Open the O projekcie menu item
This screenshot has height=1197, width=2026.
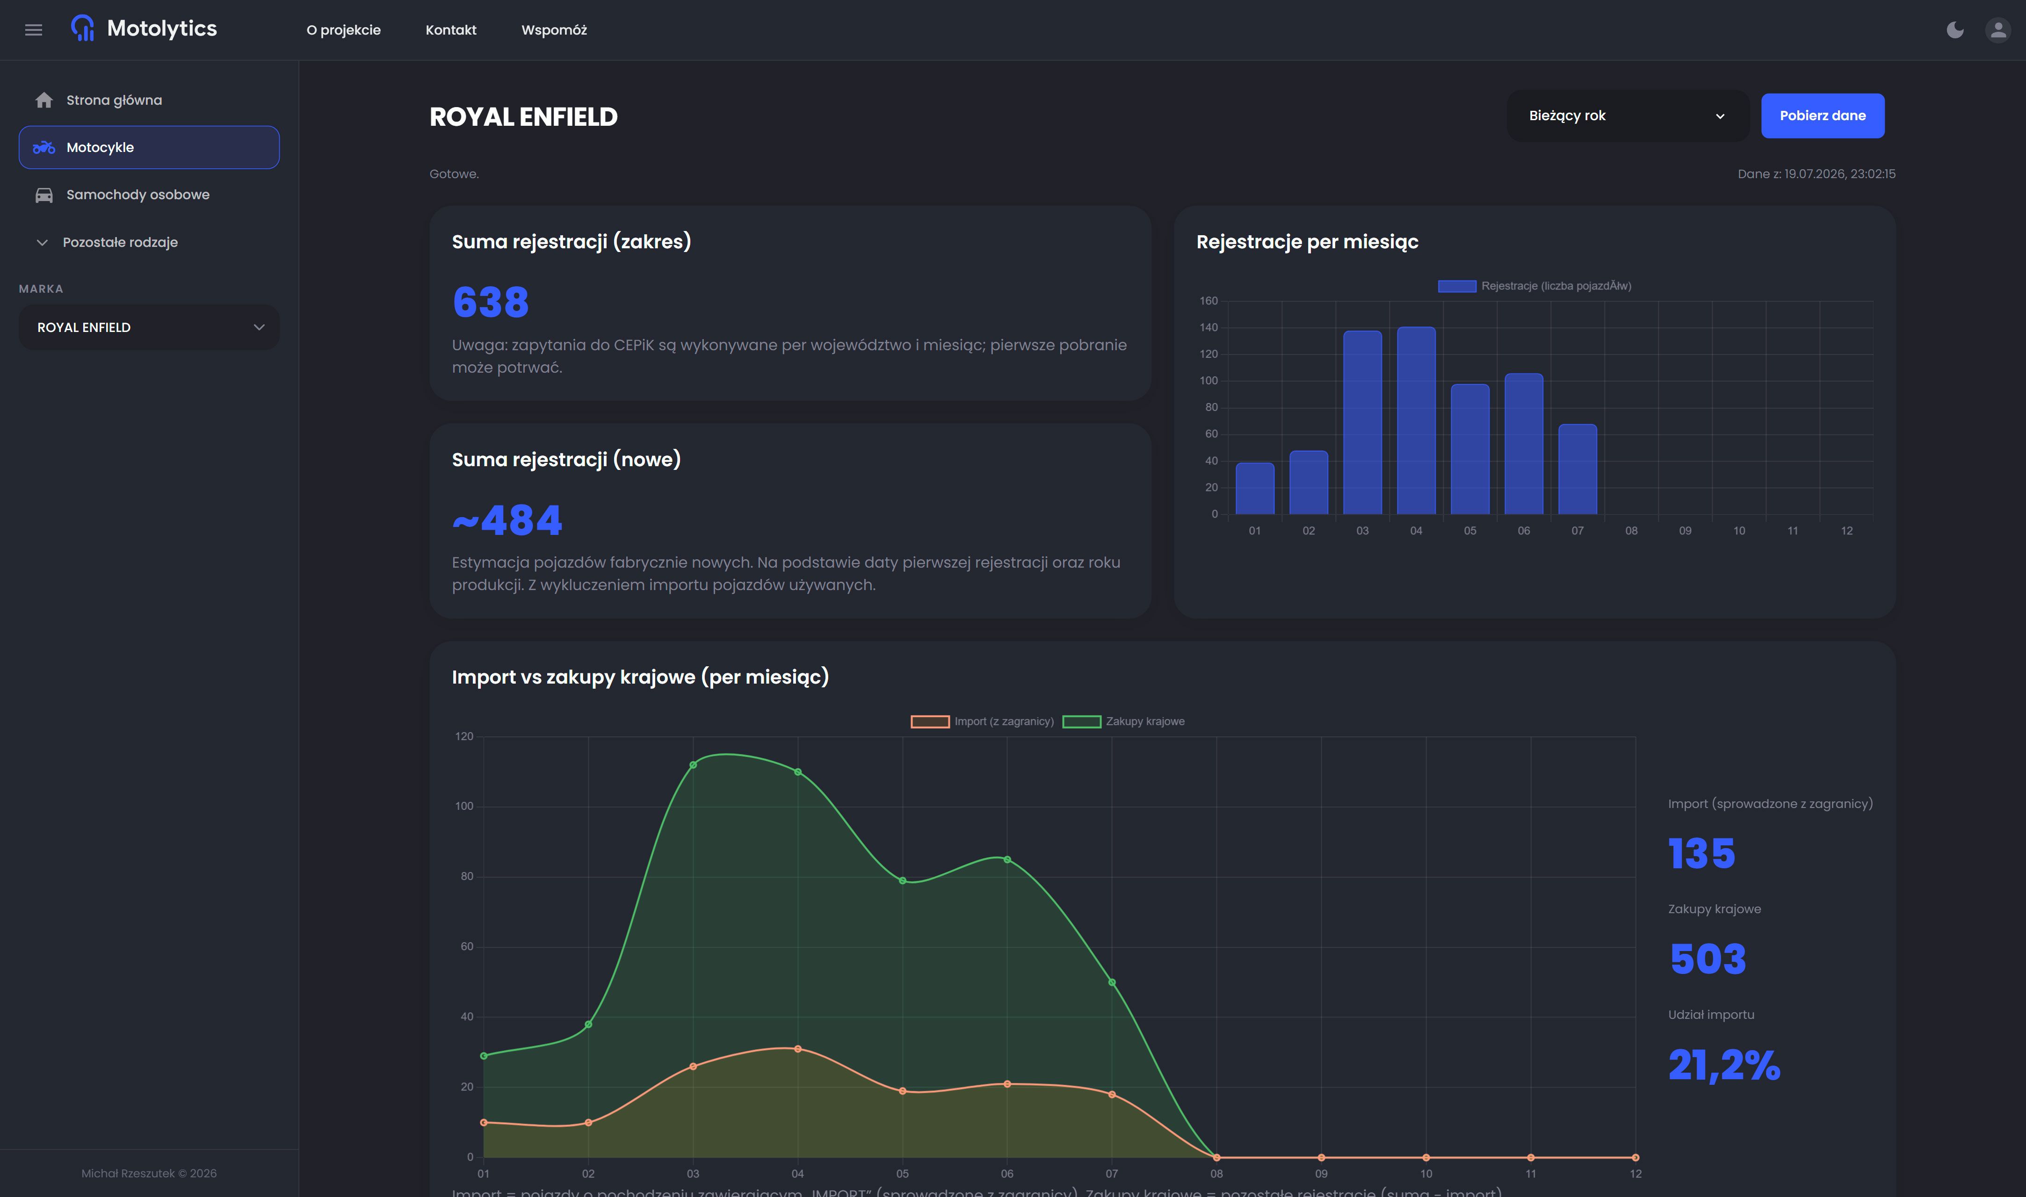[344, 30]
